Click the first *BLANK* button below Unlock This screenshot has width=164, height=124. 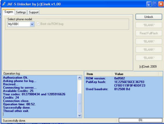click(149, 25)
